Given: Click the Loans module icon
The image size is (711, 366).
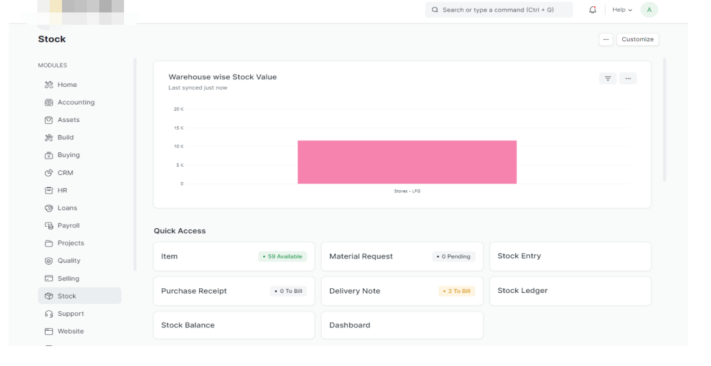Looking at the screenshot, I should [x=48, y=208].
